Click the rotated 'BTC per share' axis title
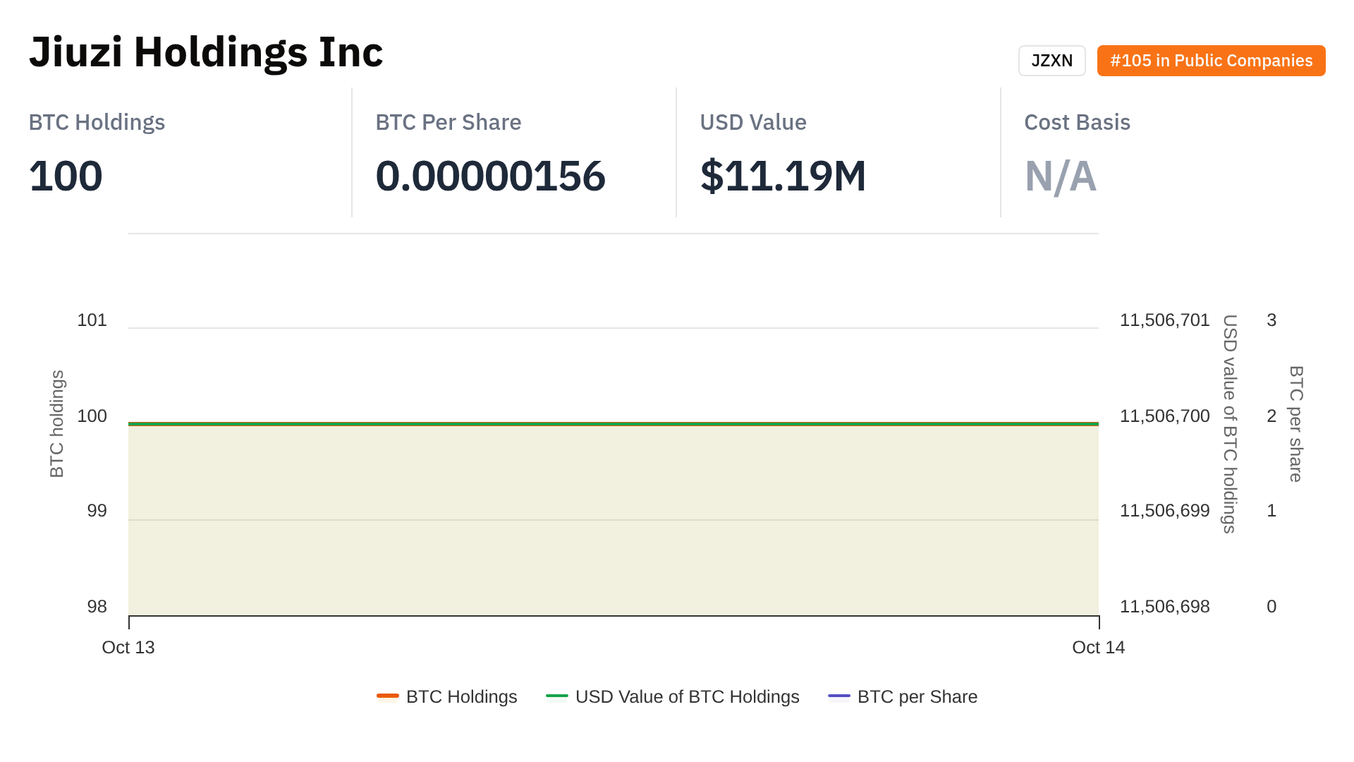The height and width of the screenshot is (762, 1354). point(1295,423)
